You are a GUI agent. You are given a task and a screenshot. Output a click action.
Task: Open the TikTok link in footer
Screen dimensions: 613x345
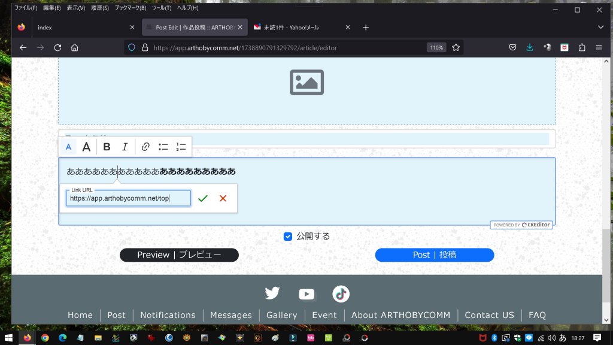(x=341, y=293)
